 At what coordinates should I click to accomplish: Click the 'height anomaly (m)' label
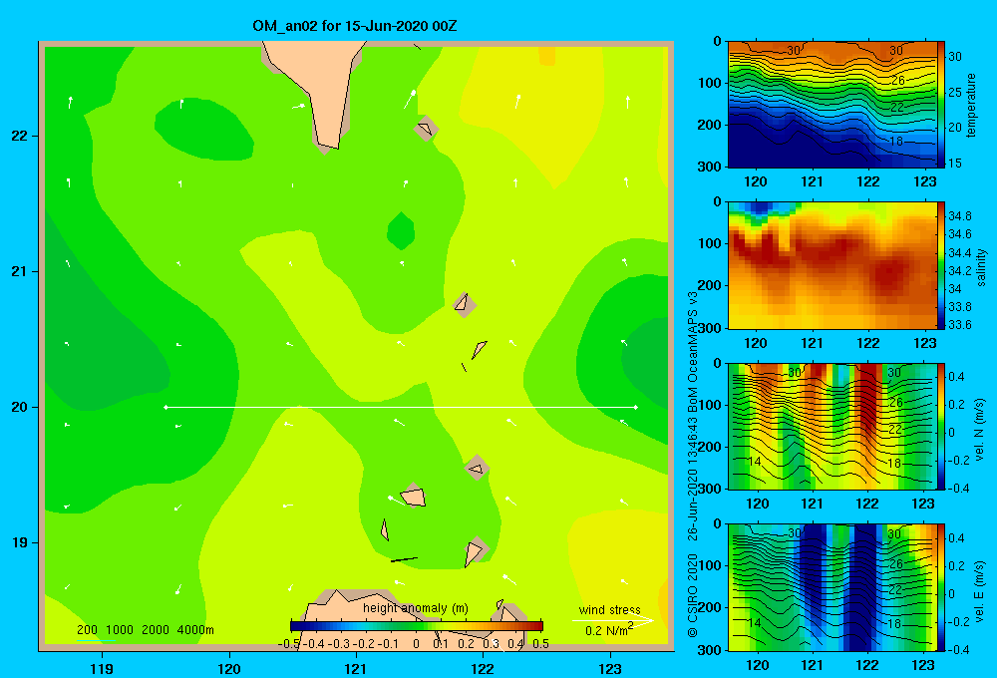coord(415,608)
